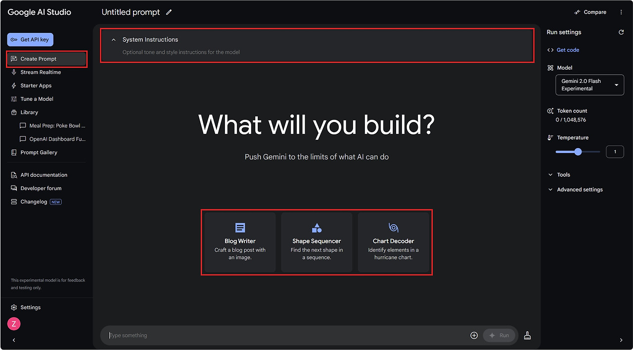Image resolution: width=633 pixels, height=350 pixels.
Task: Open Starter Apps in the sidebar
Action: tap(36, 85)
